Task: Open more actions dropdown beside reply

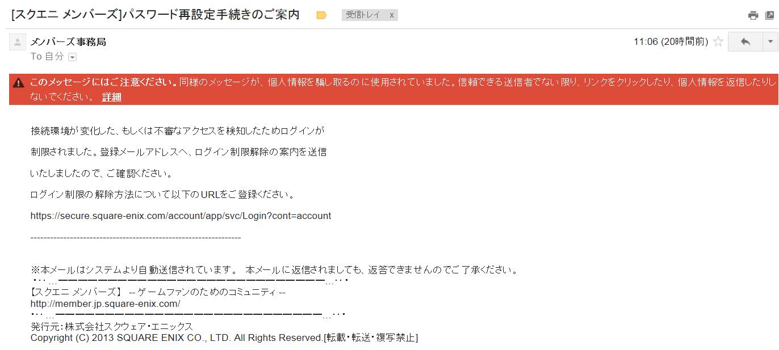Action: pos(770,41)
